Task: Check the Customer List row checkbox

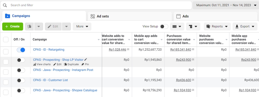Action: tap(6, 82)
